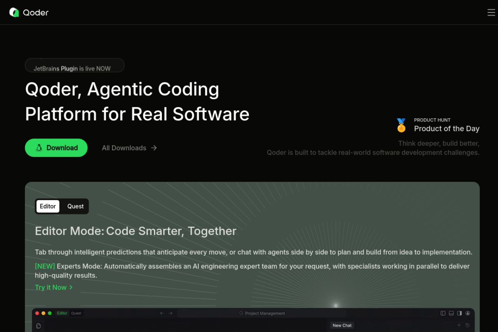498x332 pixels.
Task: Click the plus new chat icon
Action: click(x=459, y=325)
